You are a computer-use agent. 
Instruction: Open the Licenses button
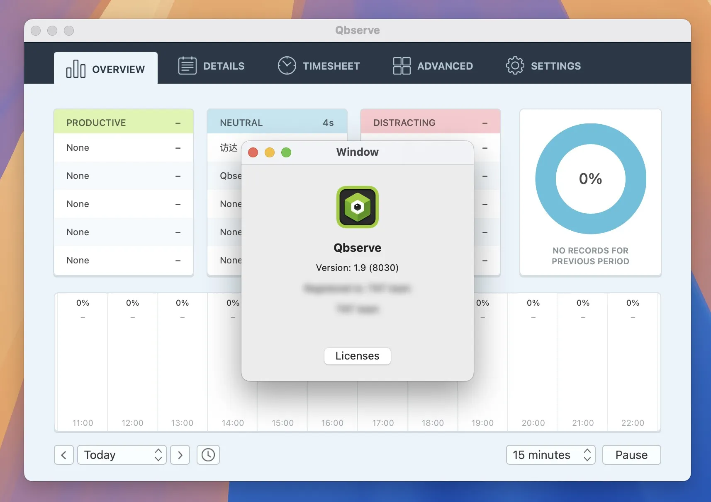click(358, 356)
